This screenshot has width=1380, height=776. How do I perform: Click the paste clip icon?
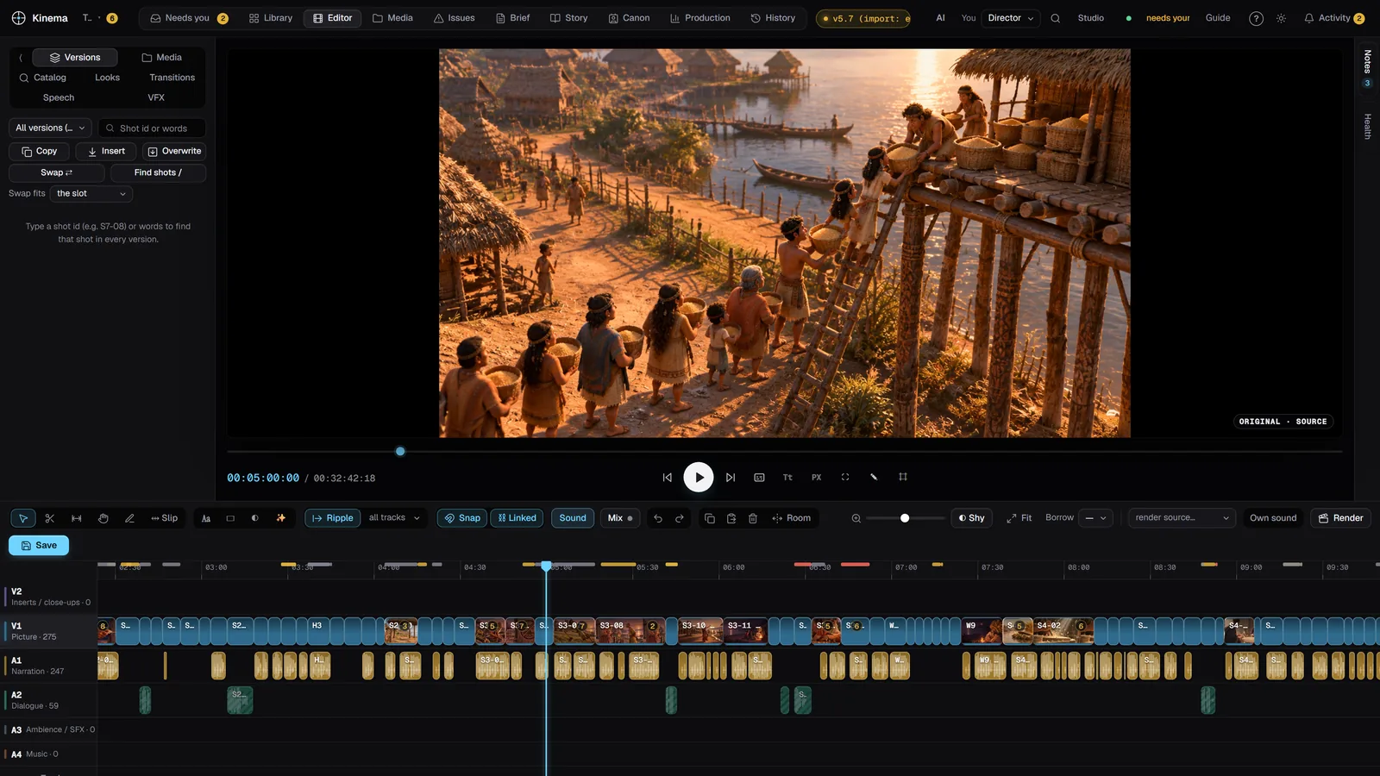pos(731,518)
